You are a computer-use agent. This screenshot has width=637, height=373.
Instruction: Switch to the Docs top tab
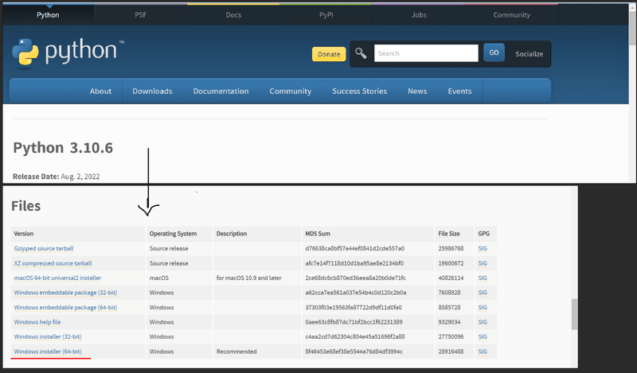coord(233,15)
